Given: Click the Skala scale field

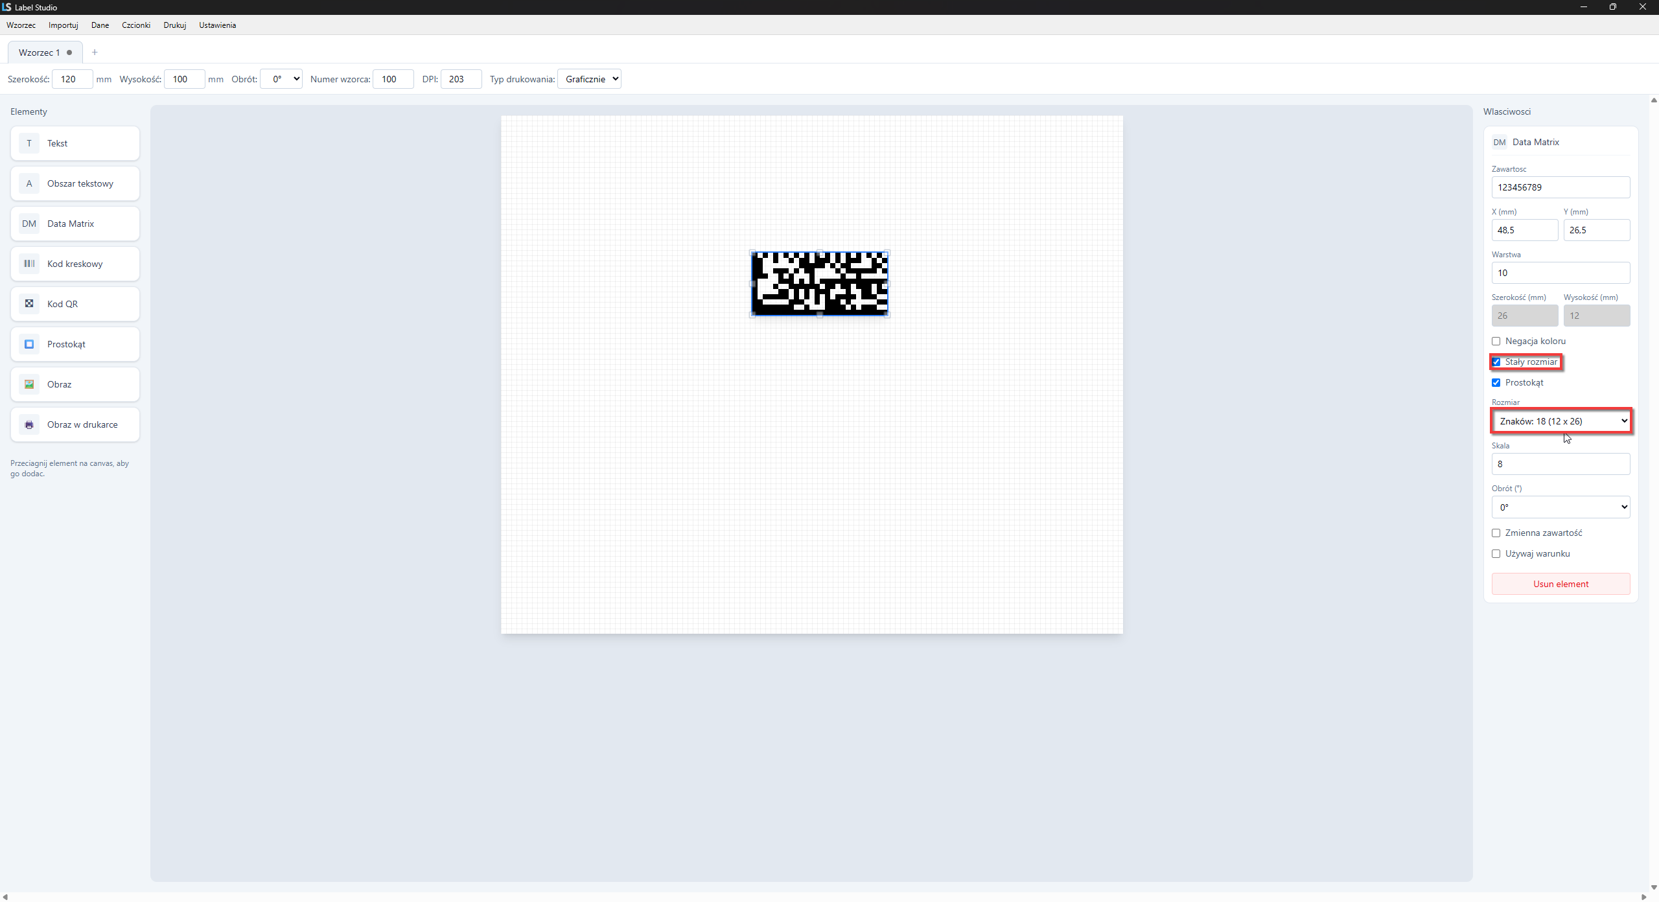Looking at the screenshot, I should [x=1560, y=464].
